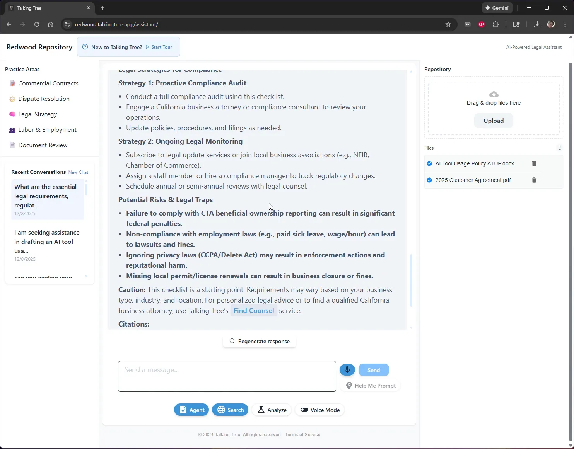The height and width of the screenshot is (449, 574).
Task: Click the chat response scrollbar thumb
Action: click(411, 281)
